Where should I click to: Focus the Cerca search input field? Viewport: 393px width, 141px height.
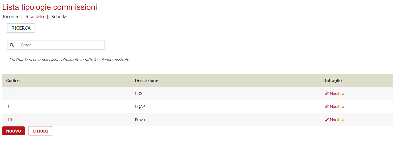[61, 45]
